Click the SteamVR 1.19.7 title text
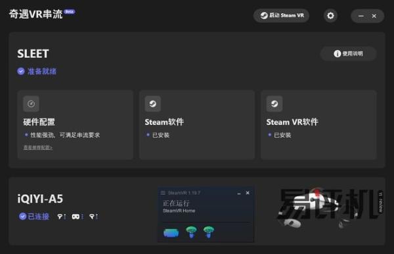 (x=184, y=193)
